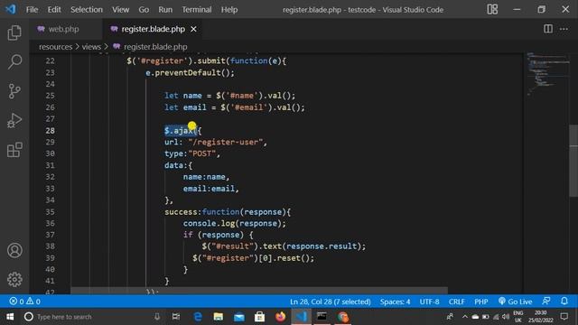The image size is (578, 325).
Task: Open Windows Start button
Action: [10, 317]
